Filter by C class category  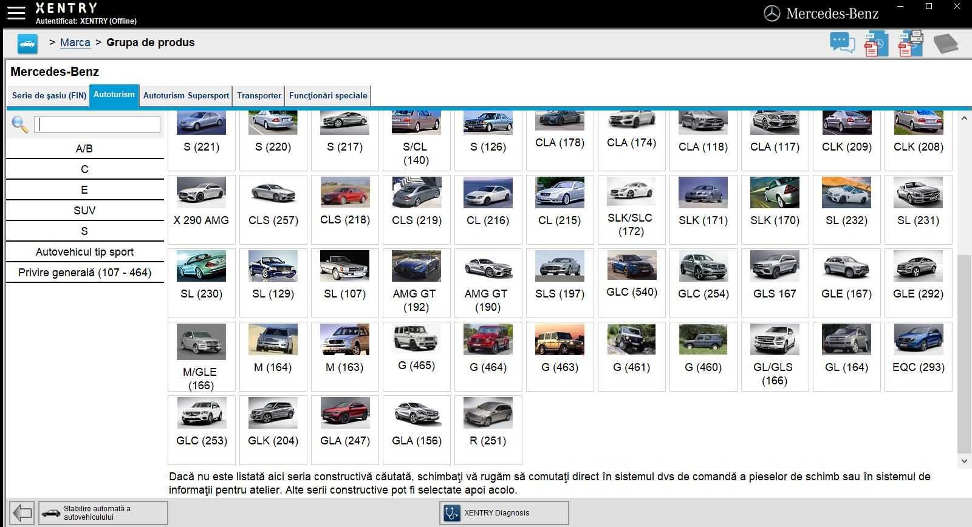[x=84, y=169]
